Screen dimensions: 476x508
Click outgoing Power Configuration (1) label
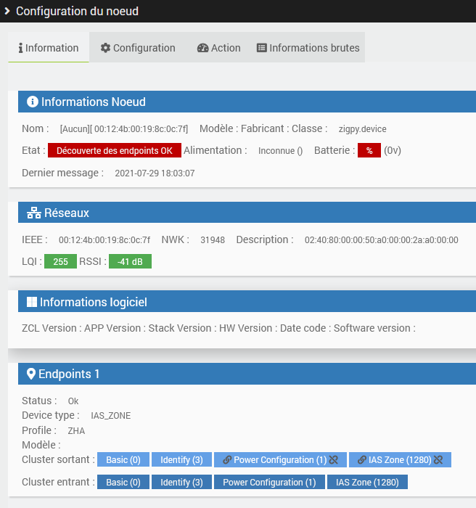coord(280,459)
